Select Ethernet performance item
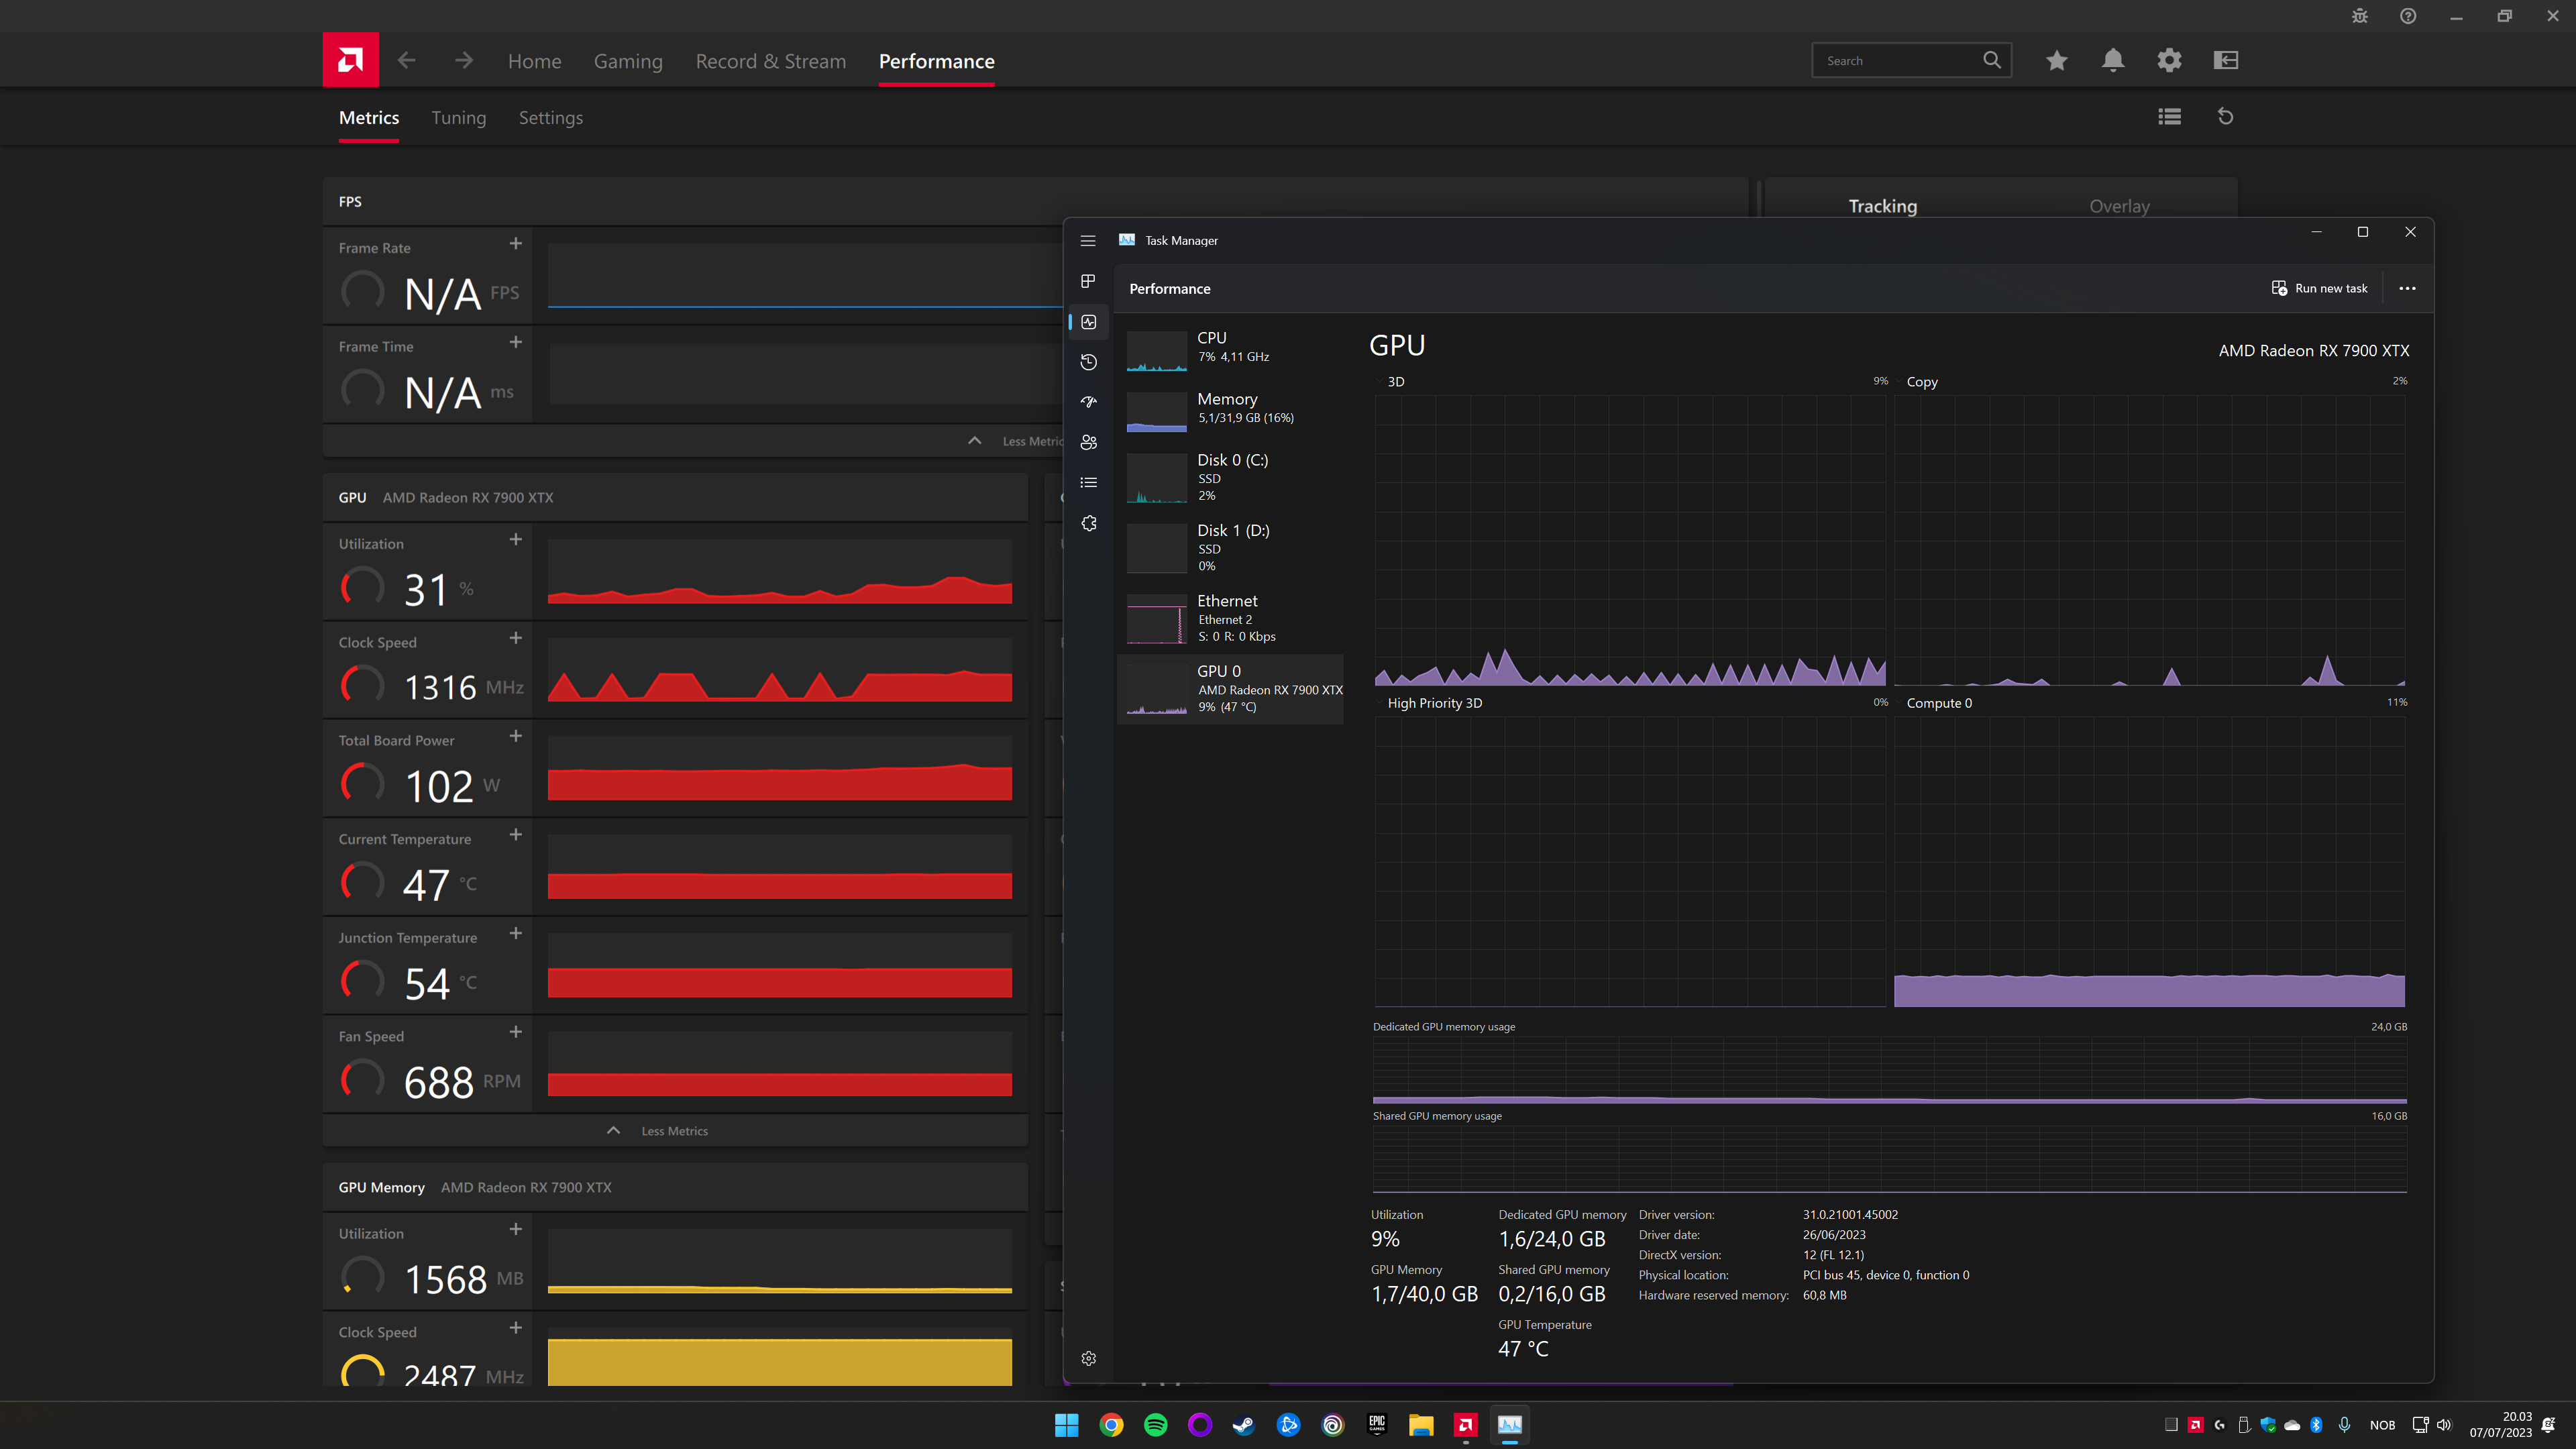This screenshot has height=1449, width=2576. click(x=1231, y=618)
